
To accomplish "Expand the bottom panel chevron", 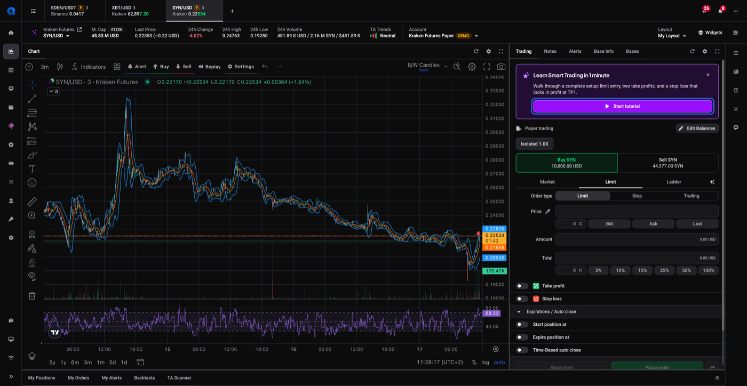I will click(717, 377).
